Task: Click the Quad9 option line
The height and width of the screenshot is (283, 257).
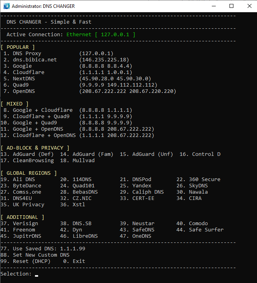Action: (81, 85)
